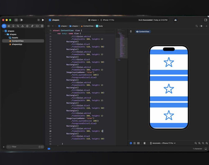Open the preview Variants grid button

[138, 143]
